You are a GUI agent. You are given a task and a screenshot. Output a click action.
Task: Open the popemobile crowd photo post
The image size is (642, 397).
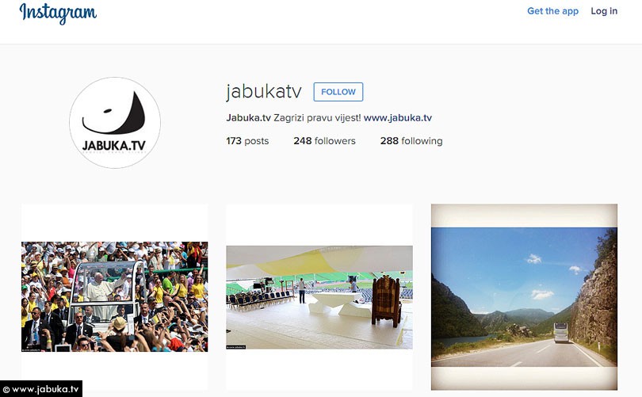[115, 296]
